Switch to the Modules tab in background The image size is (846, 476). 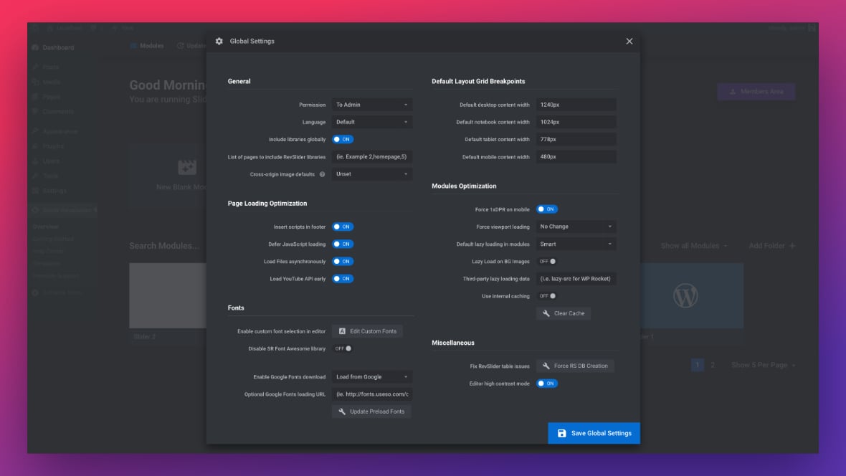pos(147,46)
